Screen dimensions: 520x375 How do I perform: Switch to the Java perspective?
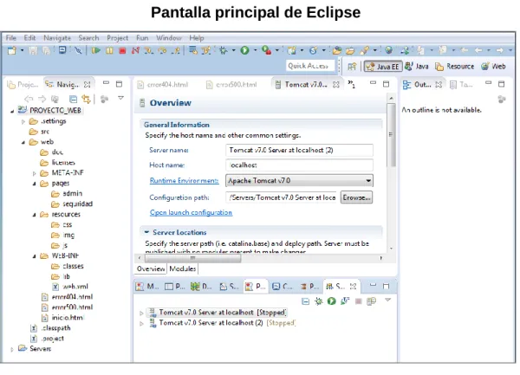[417, 67]
